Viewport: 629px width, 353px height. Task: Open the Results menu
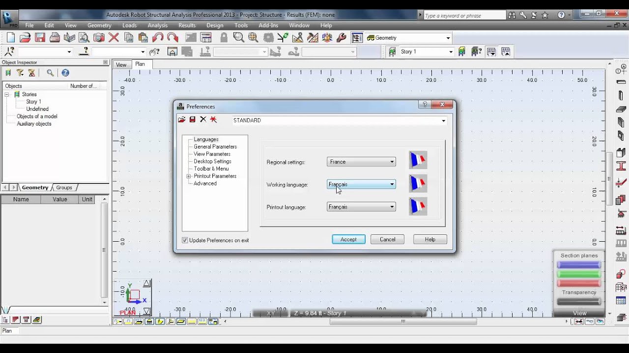(187, 25)
